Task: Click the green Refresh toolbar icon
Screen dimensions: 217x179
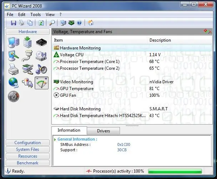Action: [41, 23]
